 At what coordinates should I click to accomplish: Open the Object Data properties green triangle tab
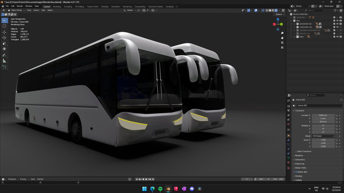coord(288,158)
